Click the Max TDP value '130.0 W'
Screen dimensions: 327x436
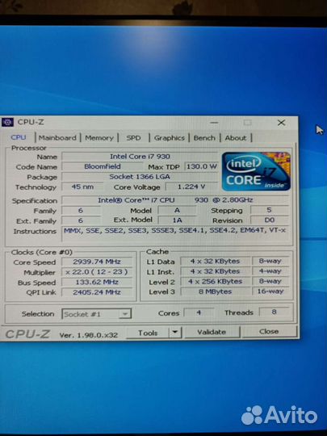pos(201,166)
